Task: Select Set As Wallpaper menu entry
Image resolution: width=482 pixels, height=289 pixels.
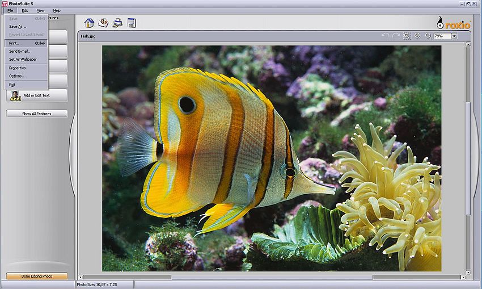Action: [x=27, y=60]
